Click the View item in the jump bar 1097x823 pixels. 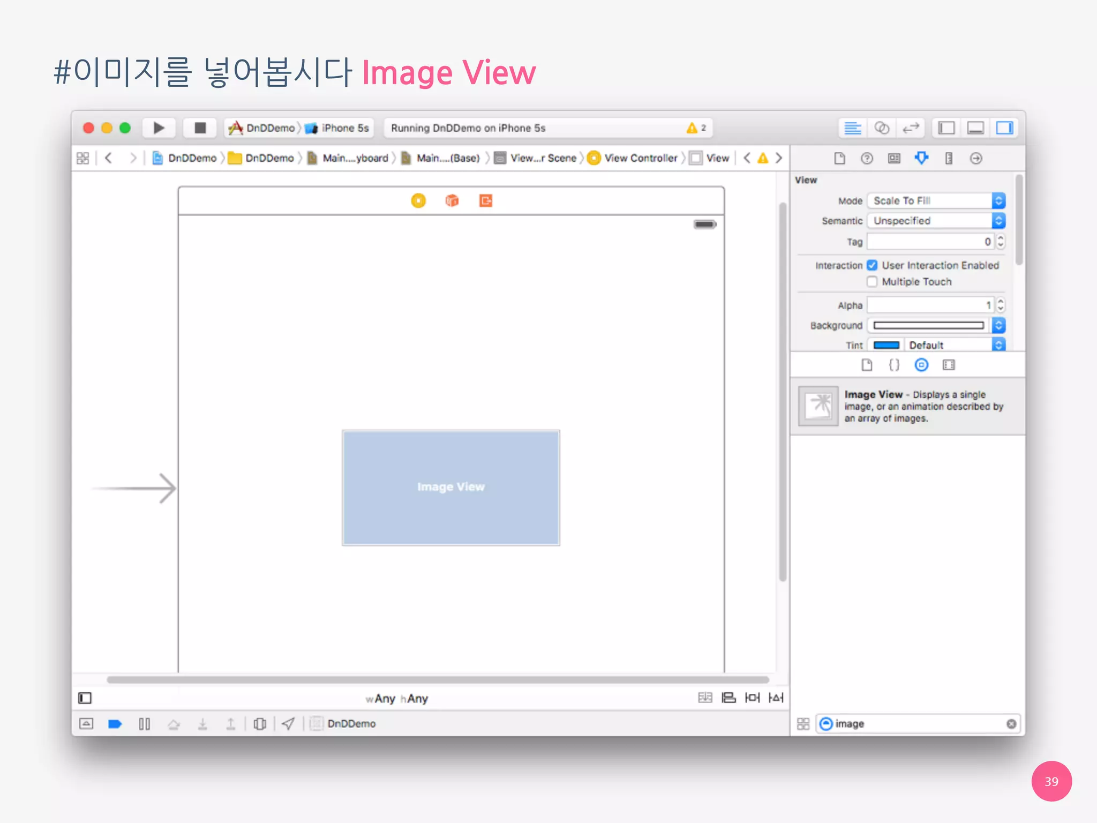(710, 158)
